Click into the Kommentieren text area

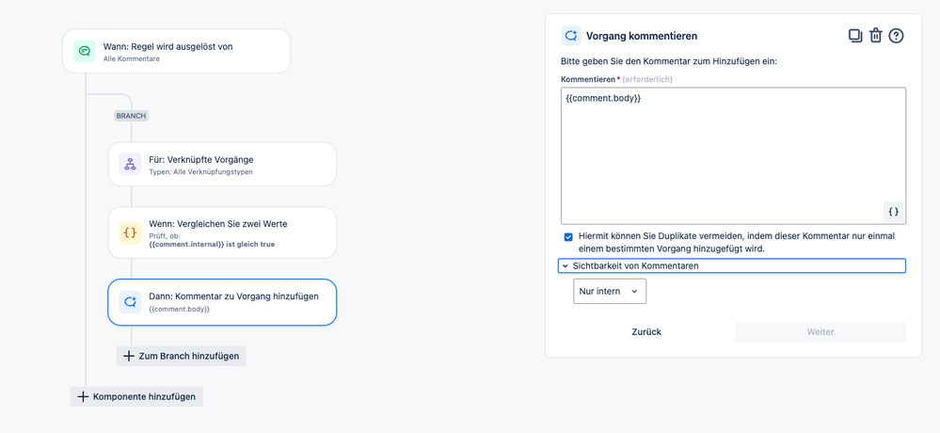(733, 156)
